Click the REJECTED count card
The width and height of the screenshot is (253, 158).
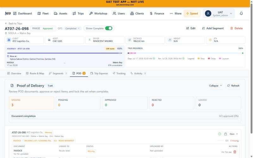click(172, 103)
